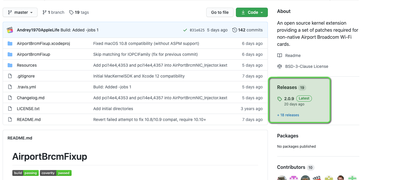Image resolution: width=399 pixels, height=180 pixels.
Task: Open the Resources folder
Action: pyautogui.click(x=27, y=65)
